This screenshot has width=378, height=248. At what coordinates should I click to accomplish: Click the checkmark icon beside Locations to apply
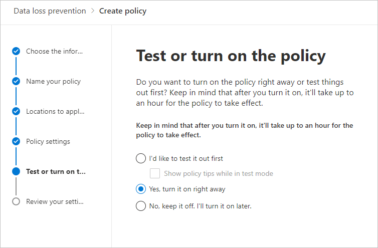point(16,111)
